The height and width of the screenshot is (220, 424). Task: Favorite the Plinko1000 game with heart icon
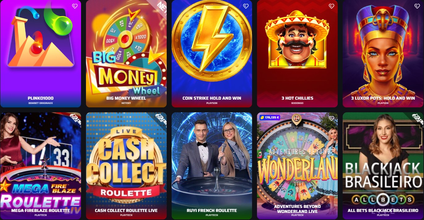click(75, 6)
